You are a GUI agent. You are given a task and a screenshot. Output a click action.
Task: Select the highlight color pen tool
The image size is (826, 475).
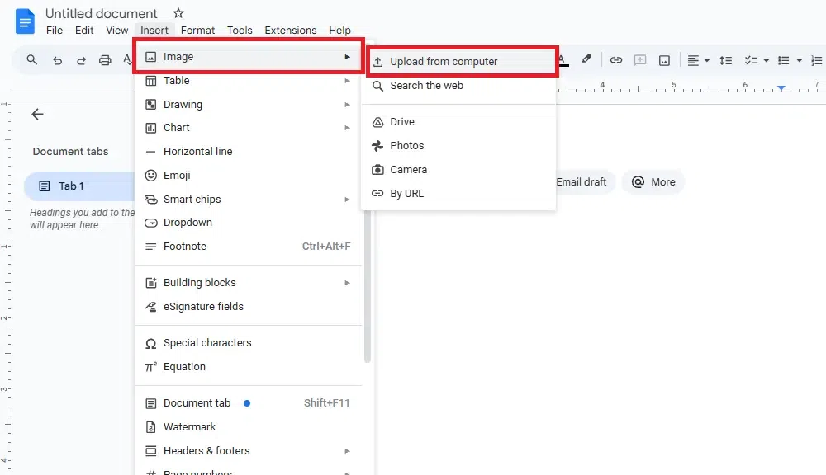pos(586,59)
